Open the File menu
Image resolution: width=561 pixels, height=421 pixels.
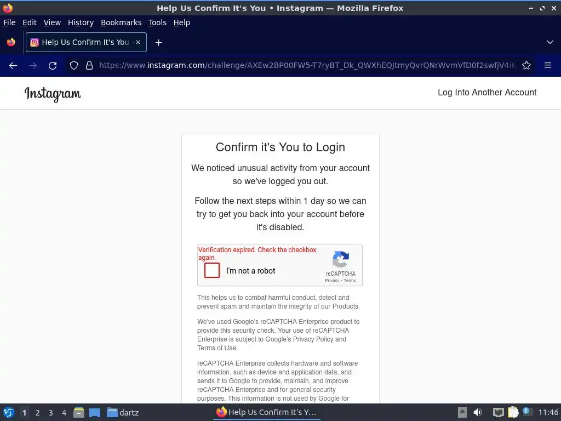point(9,22)
